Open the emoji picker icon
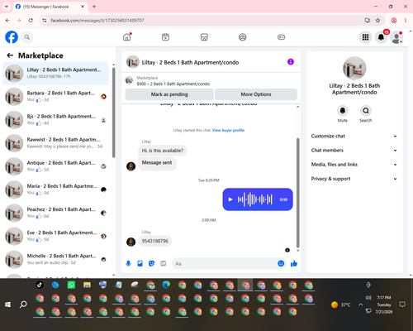Viewport: 413px width, 331px height. [281, 263]
